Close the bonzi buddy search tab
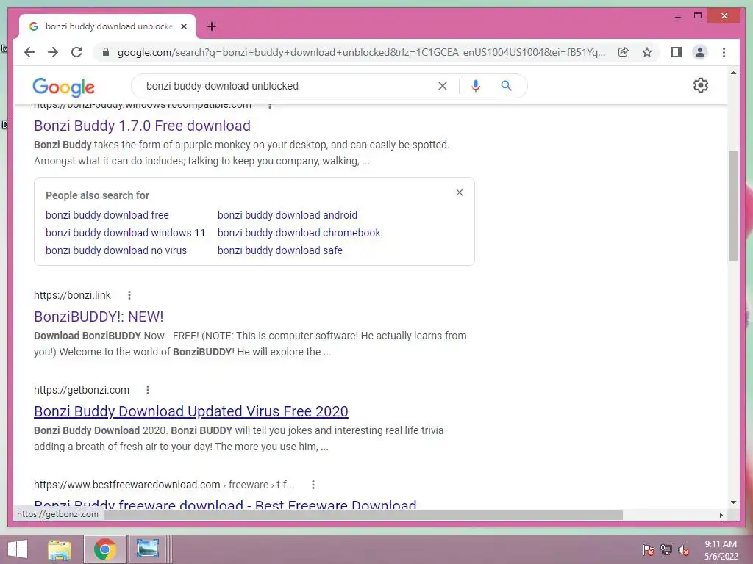This screenshot has width=753, height=564. point(184,26)
